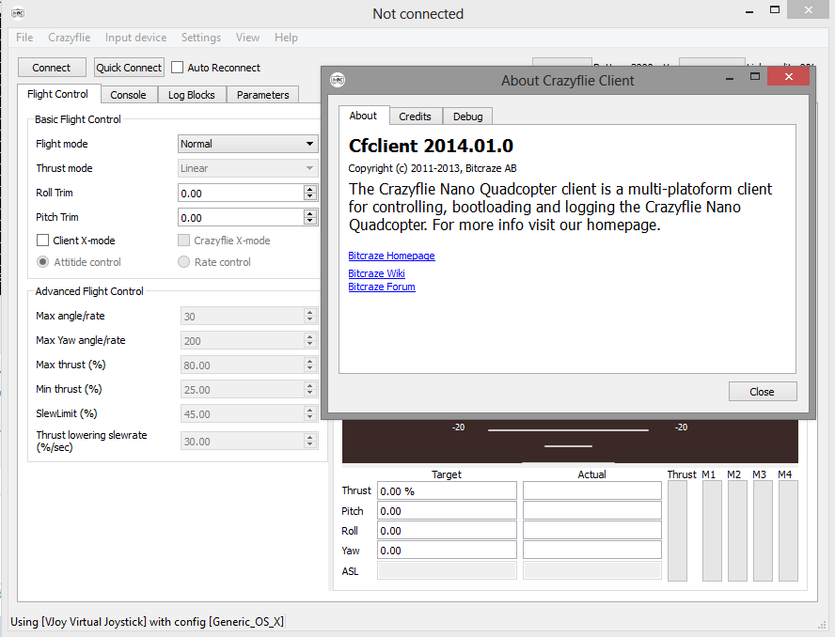
Task: Open the Crazyflie menu
Action: (x=68, y=38)
